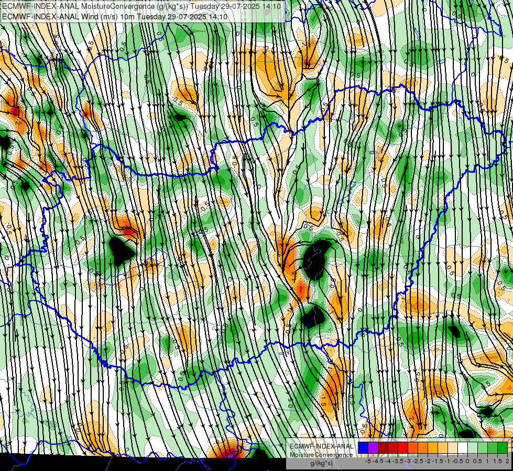Select the bright red swatch between -3.5 and -3
513x471 pixels.
[403, 448]
